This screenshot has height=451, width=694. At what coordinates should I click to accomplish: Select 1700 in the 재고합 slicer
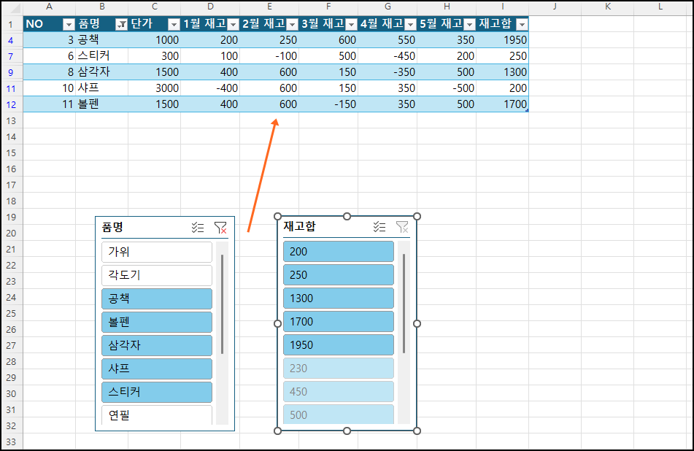(339, 322)
